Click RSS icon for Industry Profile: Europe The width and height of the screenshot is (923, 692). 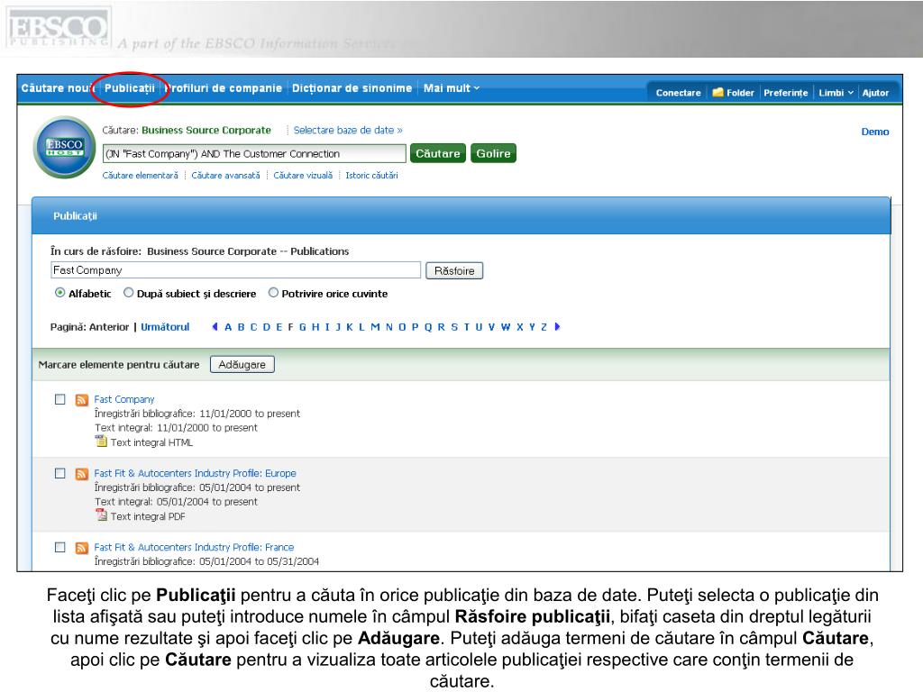click(x=82, y=474)
